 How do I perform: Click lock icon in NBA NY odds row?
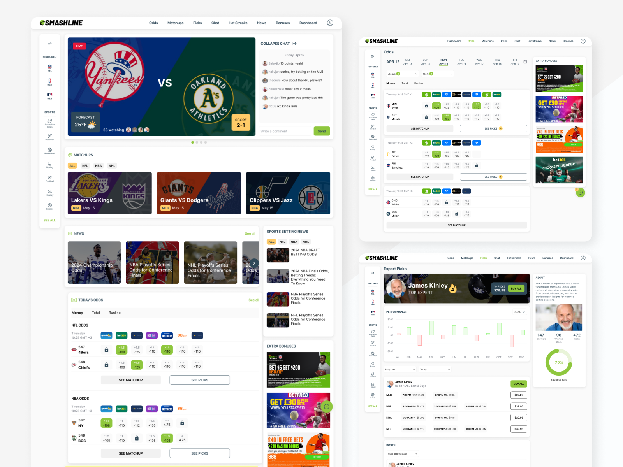pos(182,423)
